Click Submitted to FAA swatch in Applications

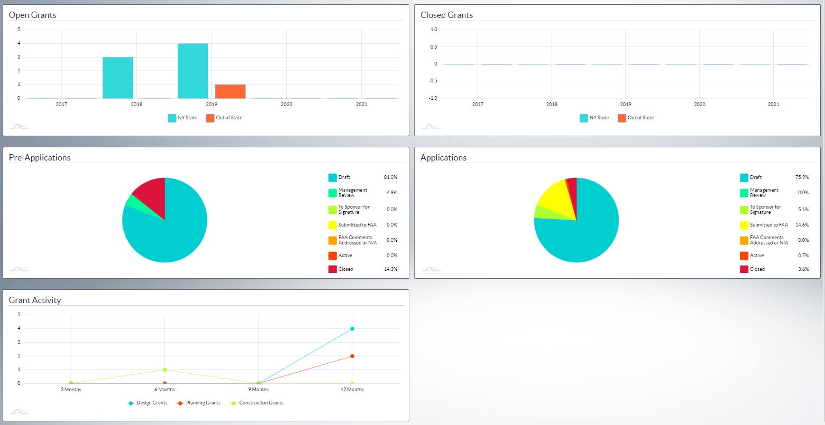tap(744, 225)
